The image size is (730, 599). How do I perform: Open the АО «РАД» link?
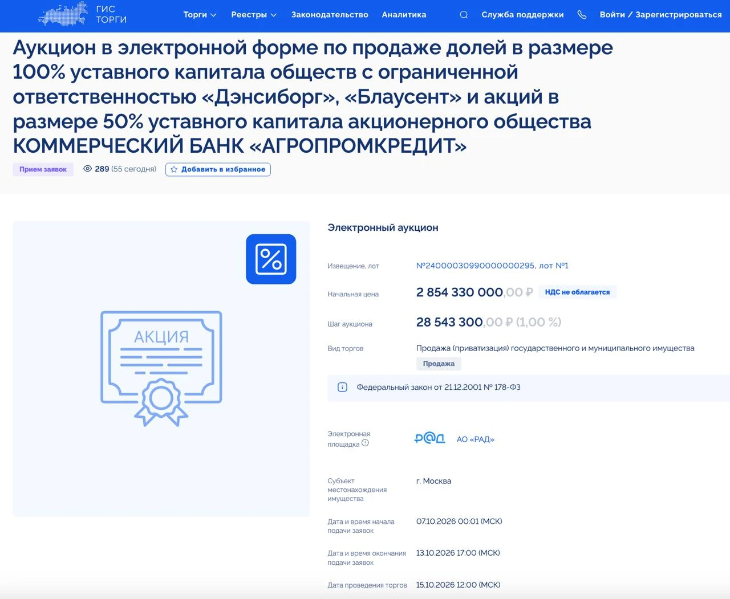coord(476,439)
